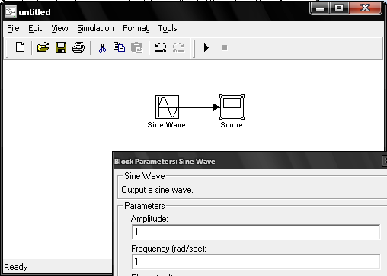Minimize the untitled model window

pos(320,8)
